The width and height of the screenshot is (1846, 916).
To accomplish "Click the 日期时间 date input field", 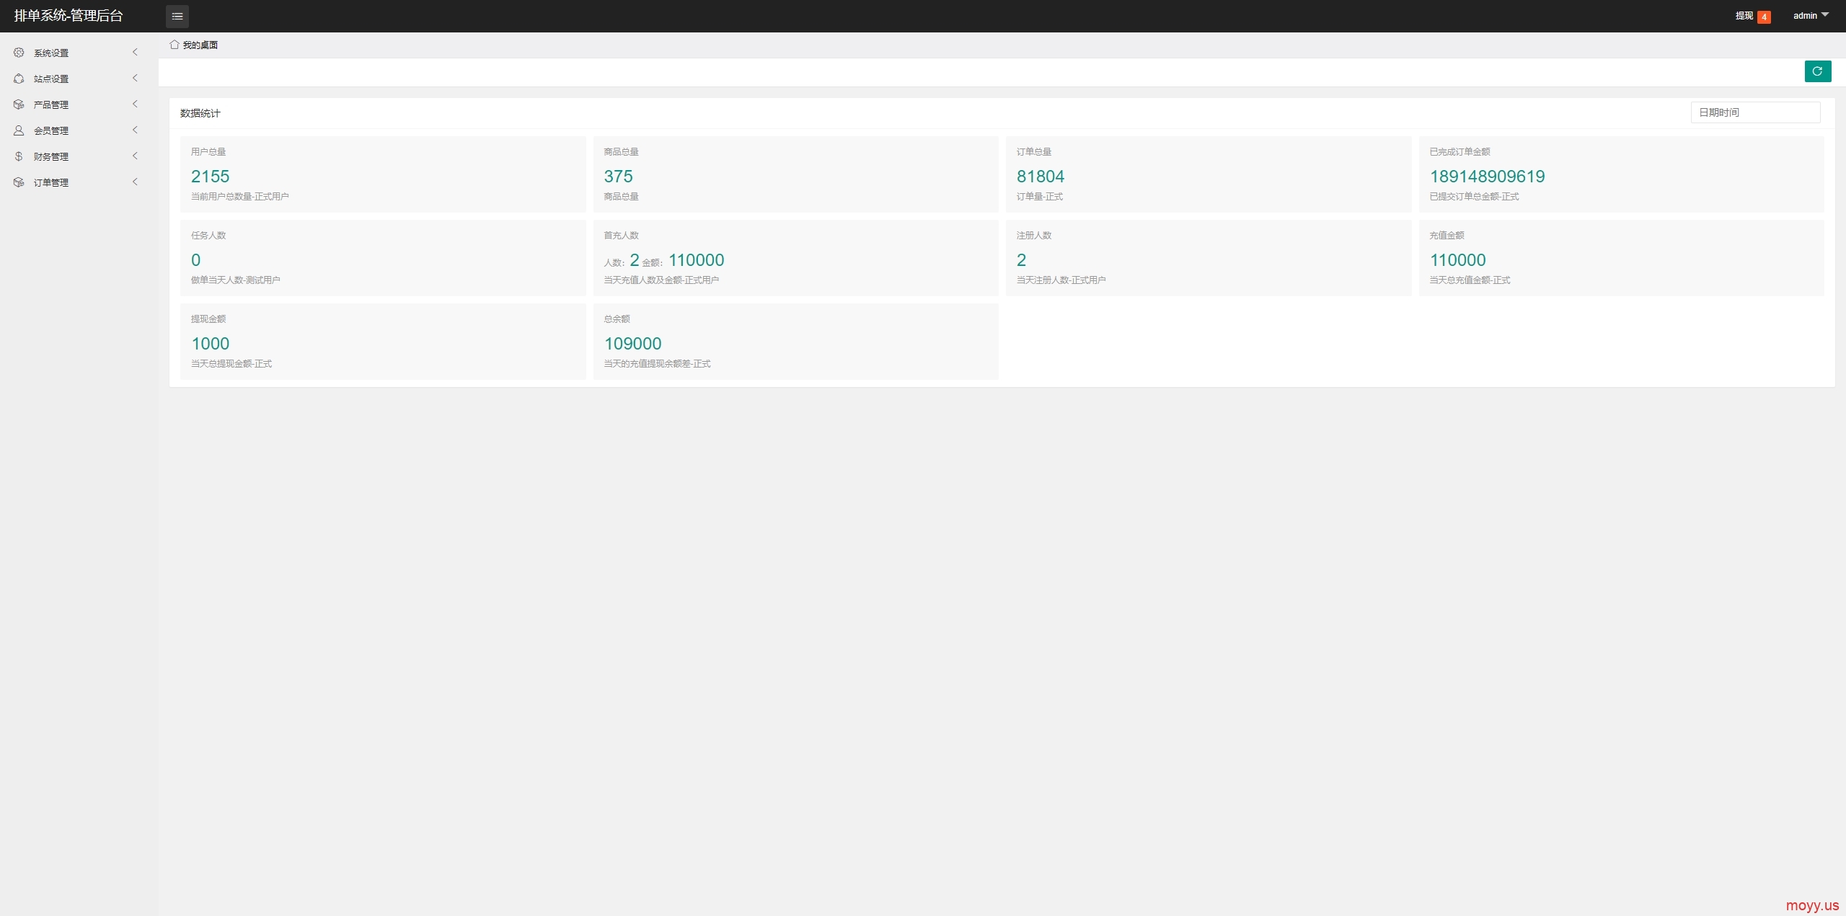I will 1755,112.
